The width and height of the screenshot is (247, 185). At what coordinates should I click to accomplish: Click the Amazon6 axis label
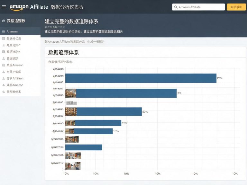coord(57,155)
